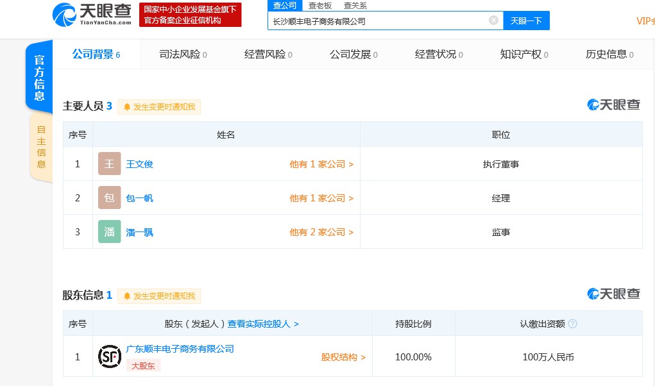Viewport: 655px width, 386px height.
Task: Switch to the 查关系 search tab
Action: (355, 5)
